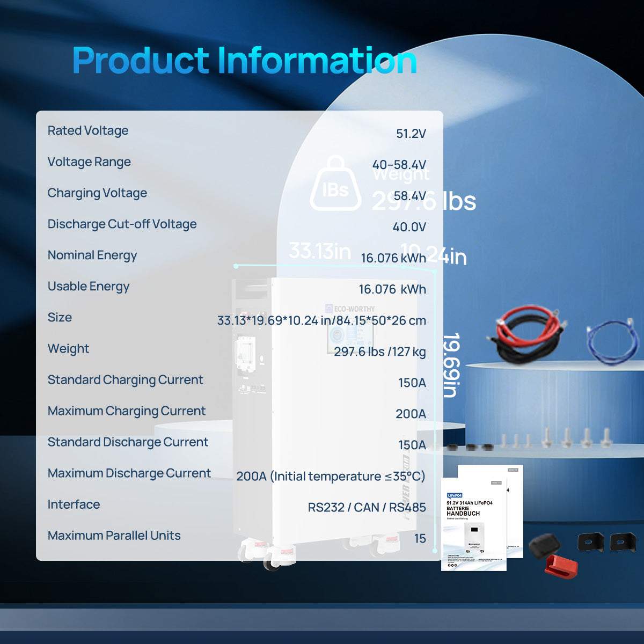Select the 'Voltage Range' label
This screenshot has width=644, height=644.
(89, 162)
